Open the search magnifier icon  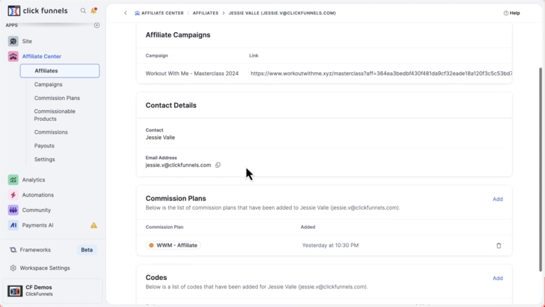(83, 11)
